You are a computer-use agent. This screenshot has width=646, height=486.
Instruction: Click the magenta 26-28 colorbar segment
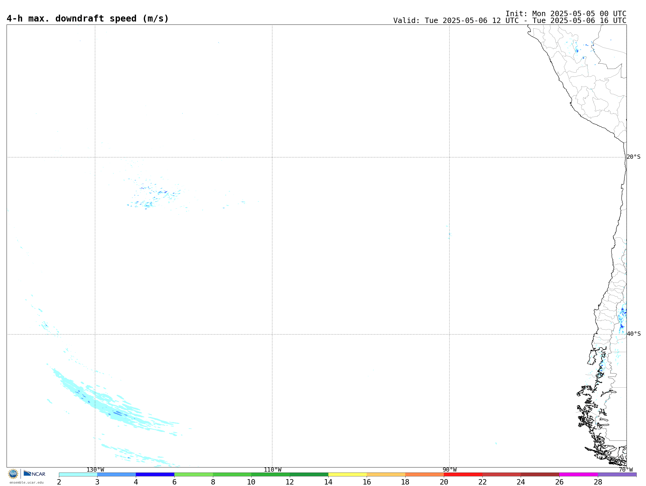click(578, 475)
